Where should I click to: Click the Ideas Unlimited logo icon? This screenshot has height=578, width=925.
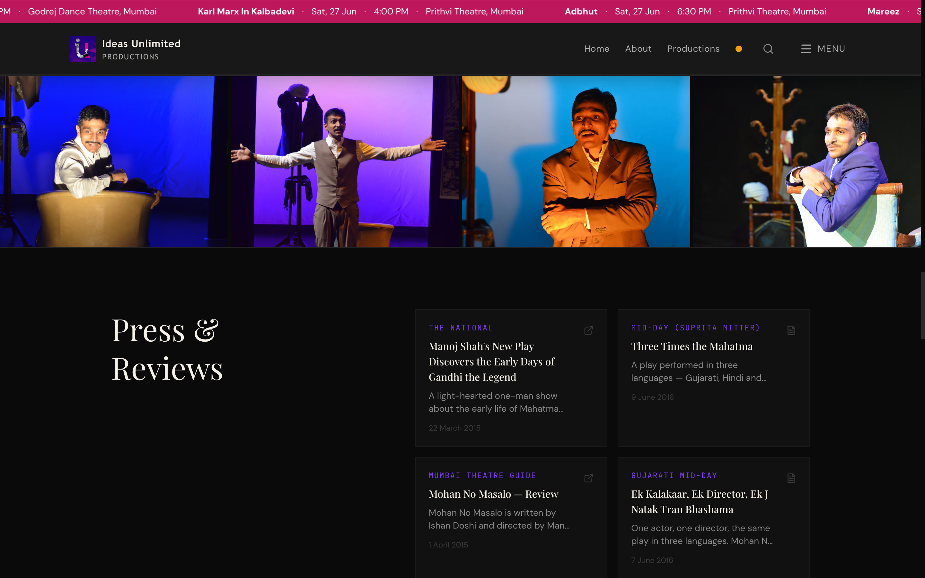83,48
